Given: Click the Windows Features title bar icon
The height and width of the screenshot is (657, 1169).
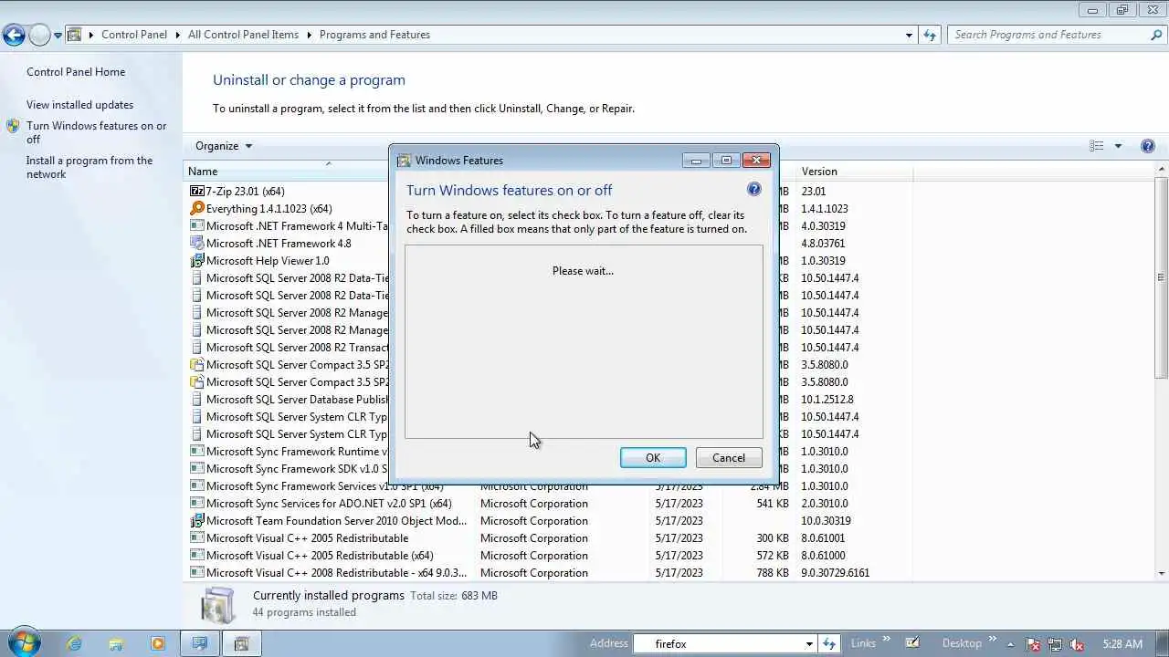Looking at the screenshot, I should click(x=404, y=161).
